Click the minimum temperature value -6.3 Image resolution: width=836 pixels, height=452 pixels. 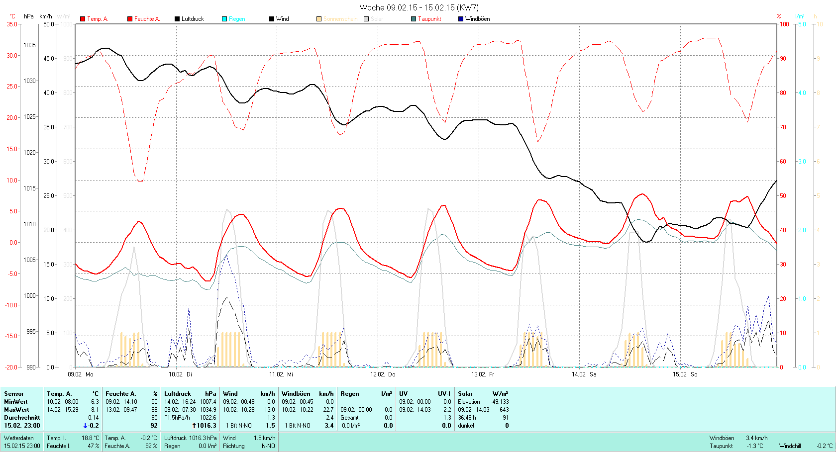click(94, 402)
